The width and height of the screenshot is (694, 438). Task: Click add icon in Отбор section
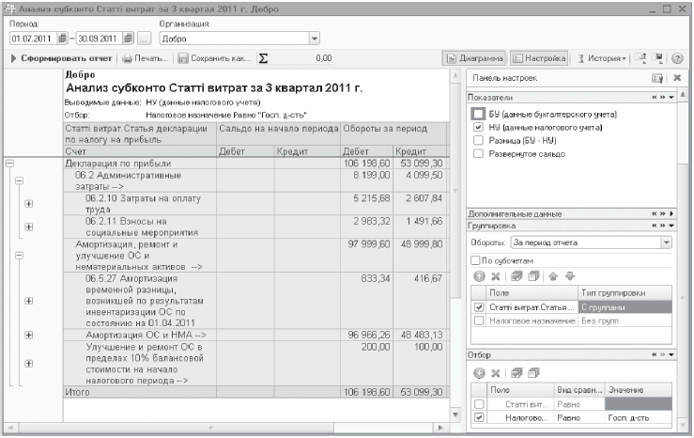pyautogui.click(x=478, y=371)
